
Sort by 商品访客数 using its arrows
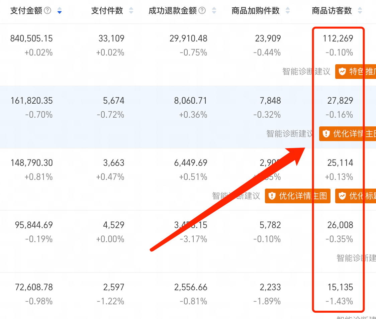click(x=360, y=11)
